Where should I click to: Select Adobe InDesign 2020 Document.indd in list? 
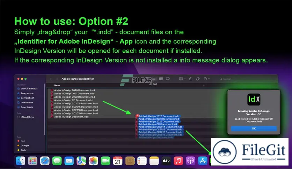click(73, 90)
